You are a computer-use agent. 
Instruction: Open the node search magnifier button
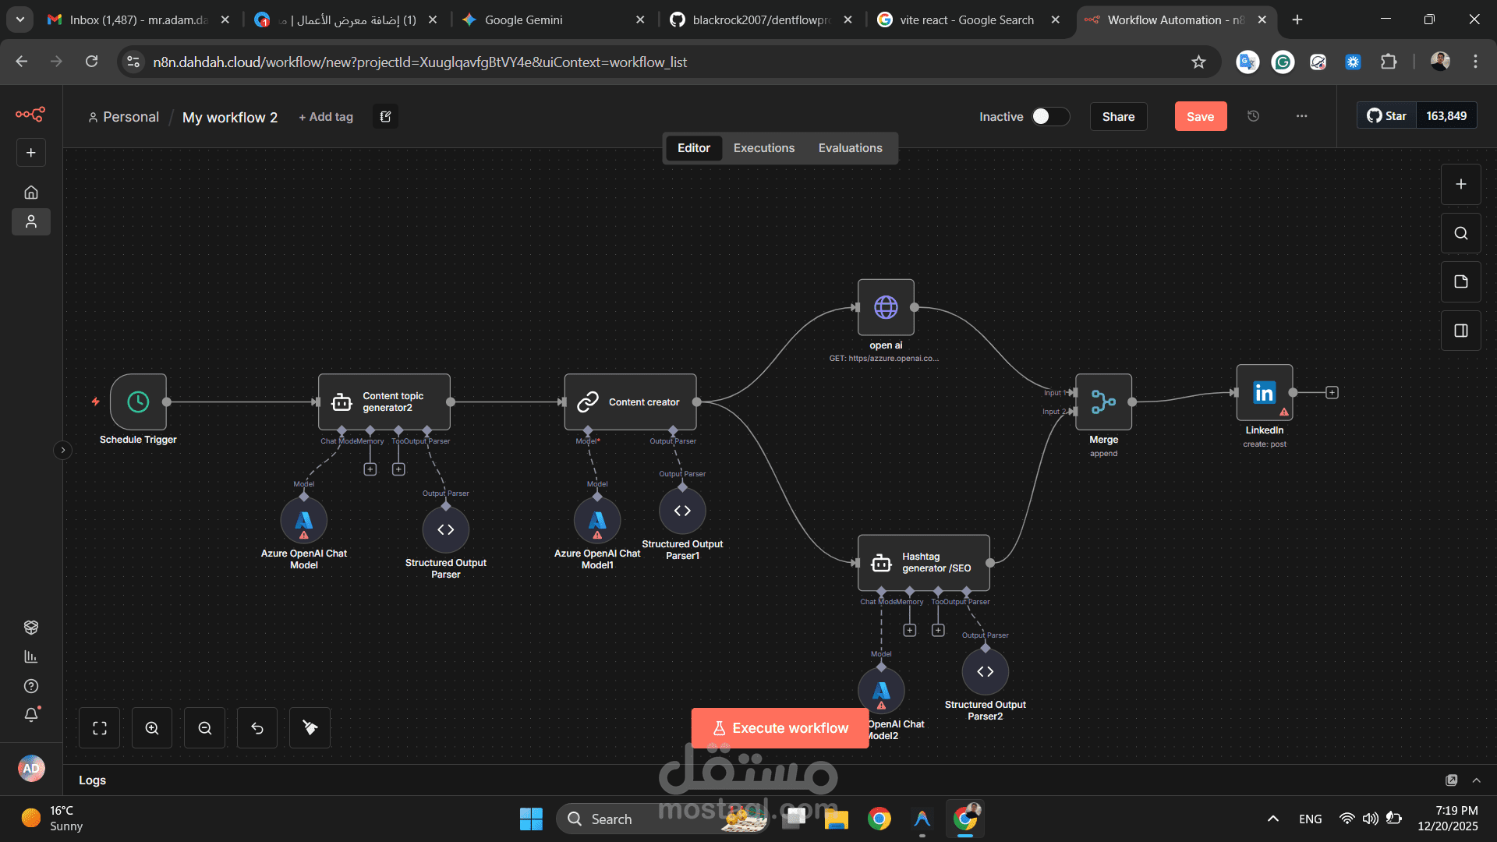pyautogui.click(x=1461, y=233)
